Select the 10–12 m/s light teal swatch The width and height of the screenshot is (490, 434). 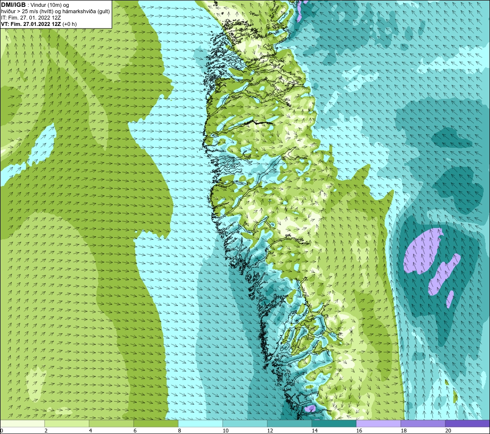[x=245, y=423]
